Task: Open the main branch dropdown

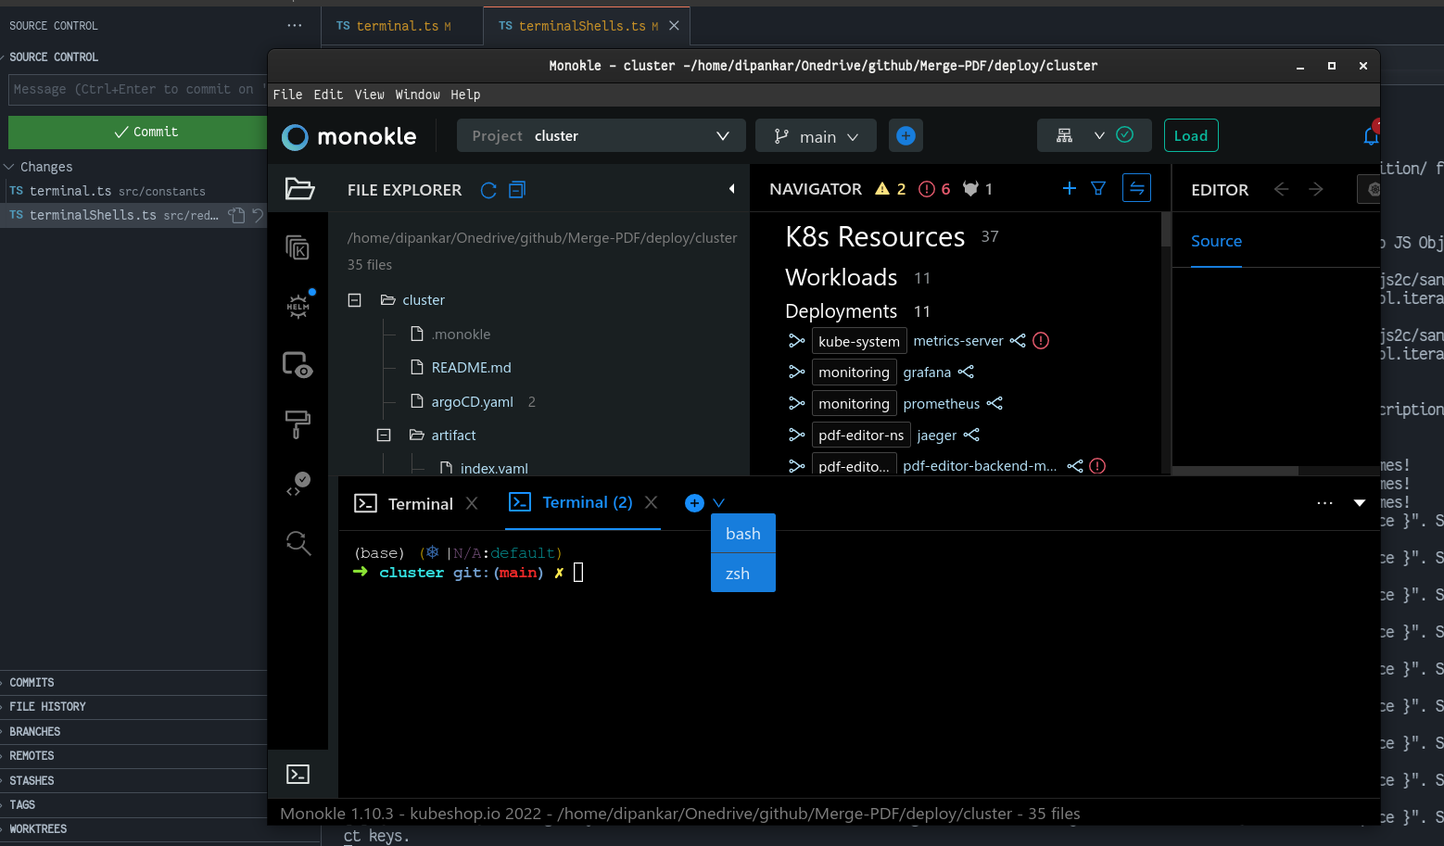Action: [x=817, y=136]
